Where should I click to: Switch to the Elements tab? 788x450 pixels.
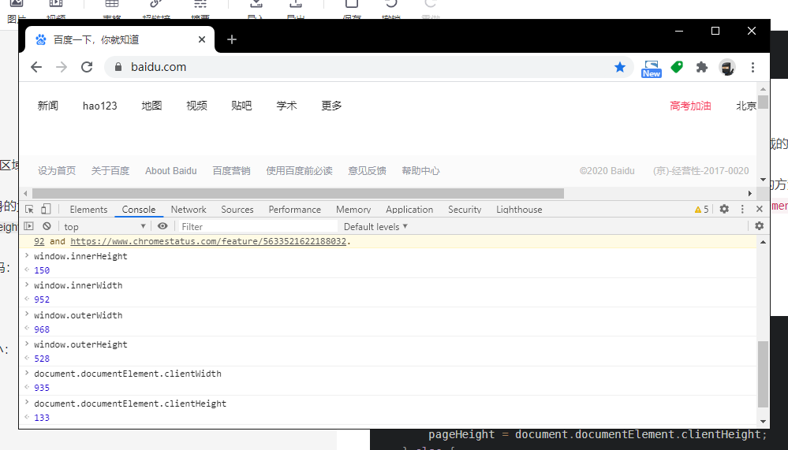click(88, 210)
